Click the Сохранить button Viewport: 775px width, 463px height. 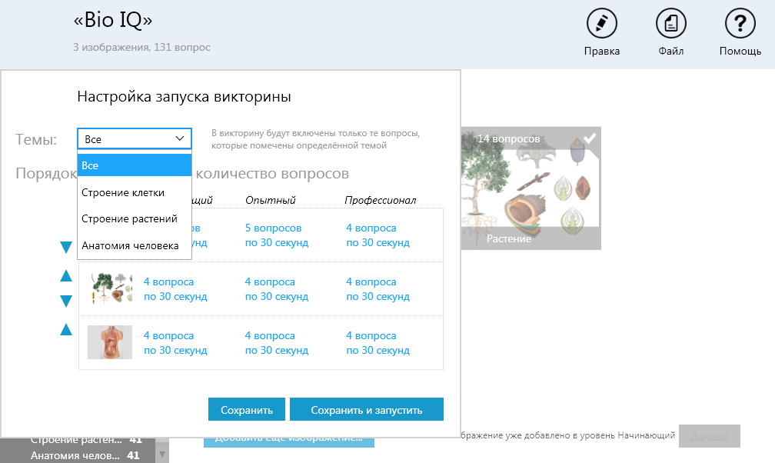[246, 408]
